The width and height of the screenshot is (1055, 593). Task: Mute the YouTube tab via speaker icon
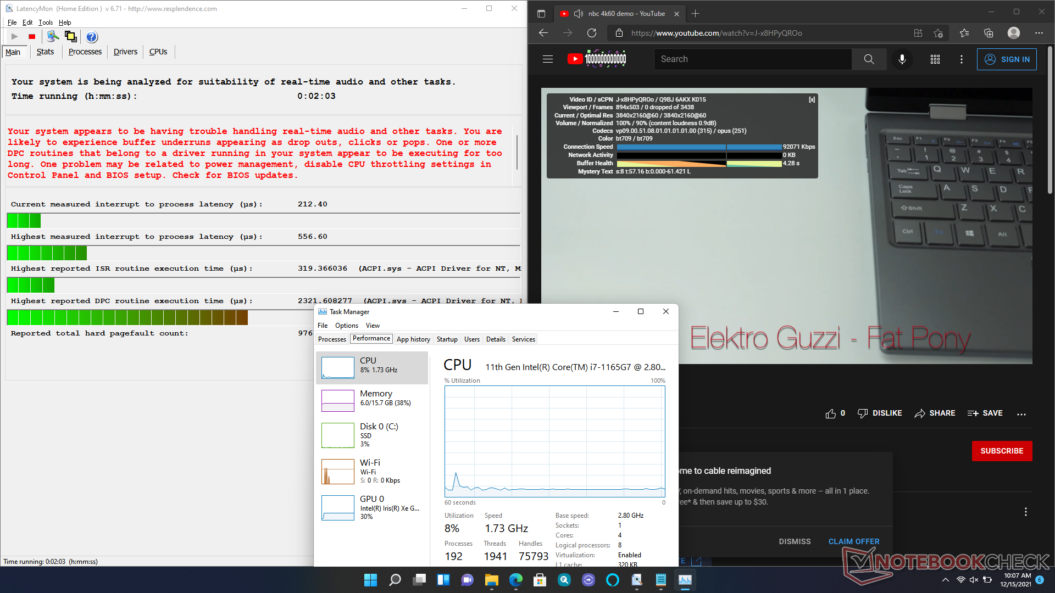click(x=578, y=14)
